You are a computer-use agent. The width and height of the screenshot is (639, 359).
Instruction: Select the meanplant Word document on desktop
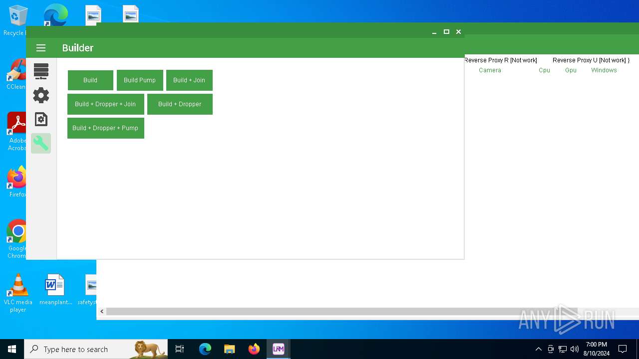[55, 290]
